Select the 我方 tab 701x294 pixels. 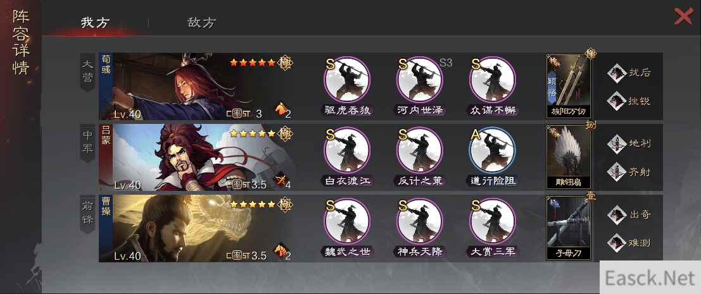pyautogui.click(x=95, y=23)
